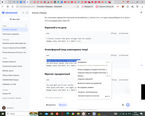The image size is (145, 116).
Task: Go back with browser back arrow
Action: coord(3,7)
